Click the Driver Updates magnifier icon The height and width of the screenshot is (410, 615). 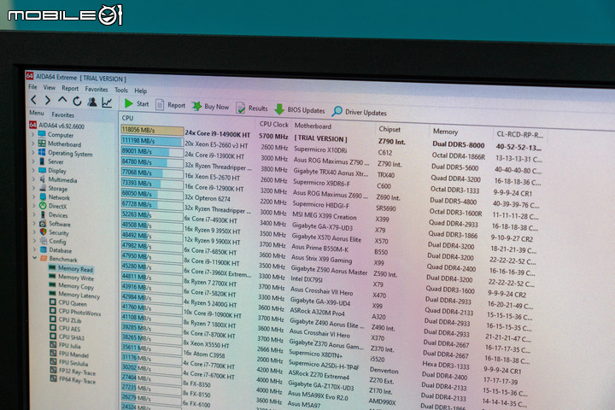(337, 111)
